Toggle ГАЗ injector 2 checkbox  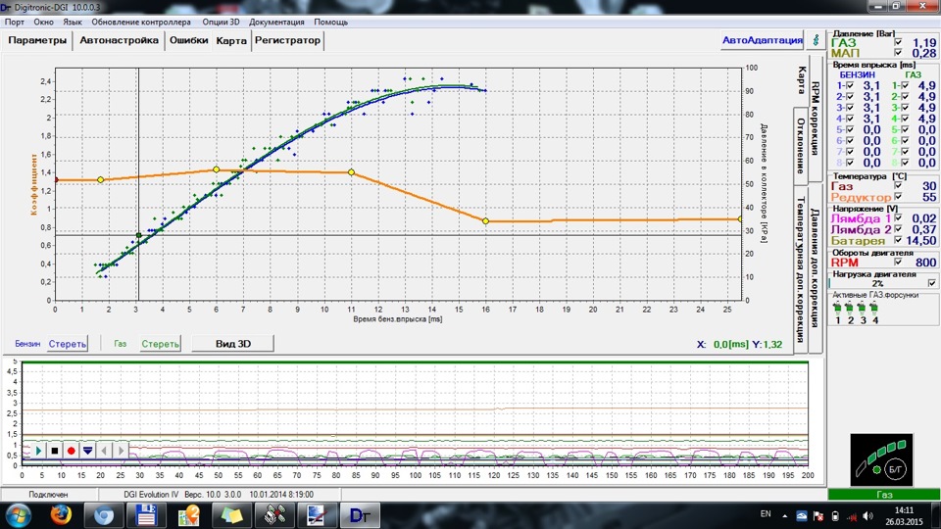click(905, 97)
